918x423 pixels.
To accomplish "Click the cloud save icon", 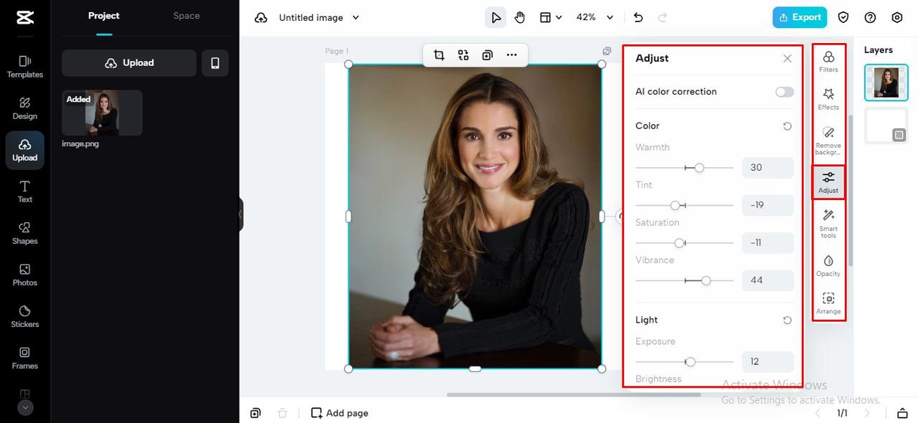I will pos(261,17).
